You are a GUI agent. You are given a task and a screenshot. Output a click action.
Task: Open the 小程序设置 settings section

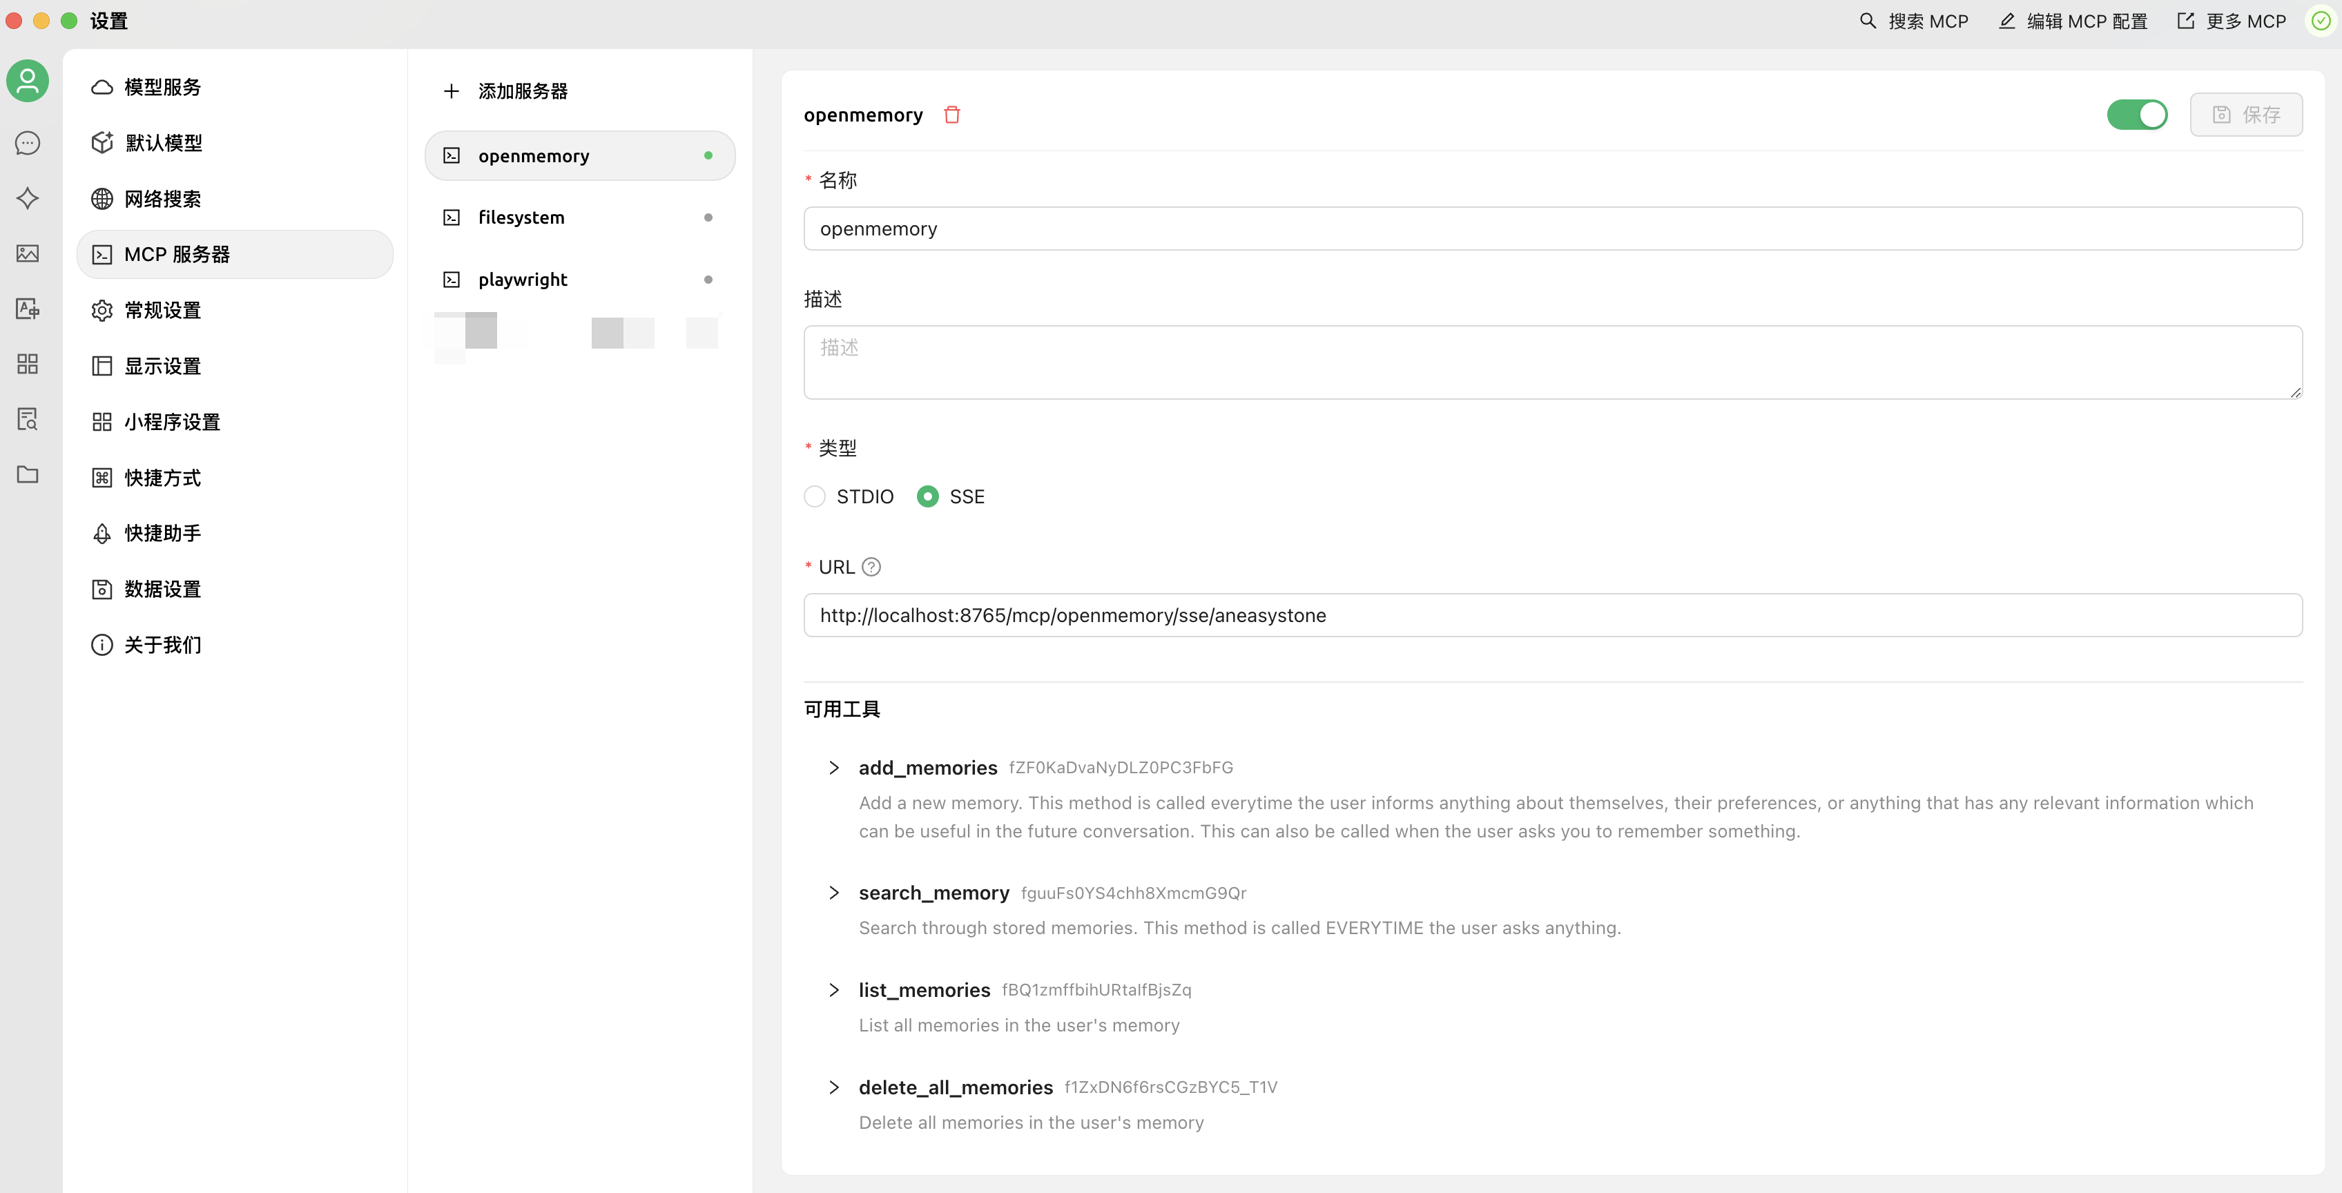coord(235,422)
